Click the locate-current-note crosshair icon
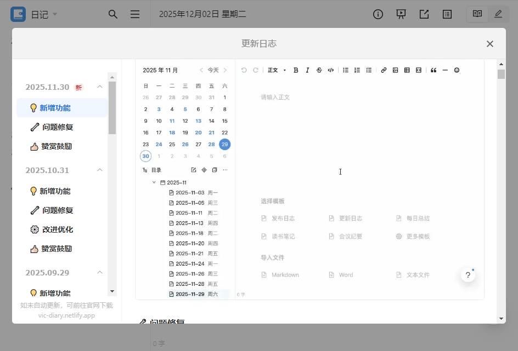 203,170
